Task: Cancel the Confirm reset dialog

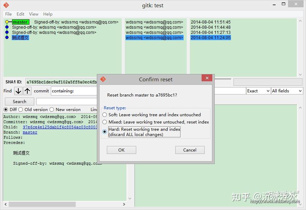Action: pyautogui.click(x=189, y=150)
